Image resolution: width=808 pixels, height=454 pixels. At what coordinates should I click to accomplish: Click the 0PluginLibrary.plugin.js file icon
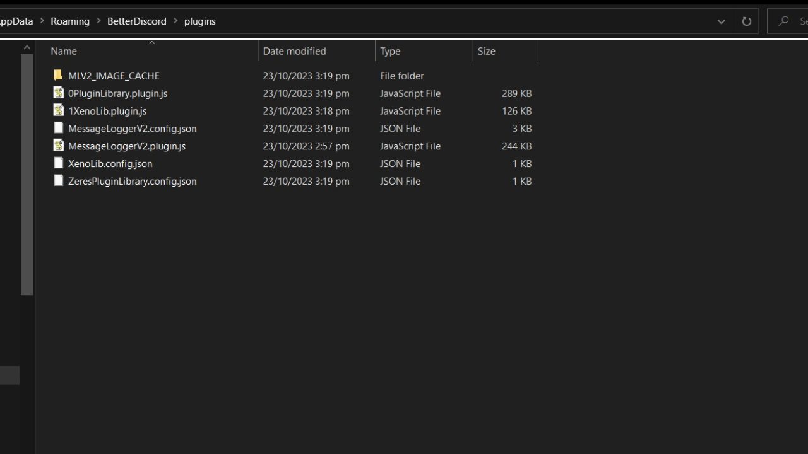(x=58, y=93)
